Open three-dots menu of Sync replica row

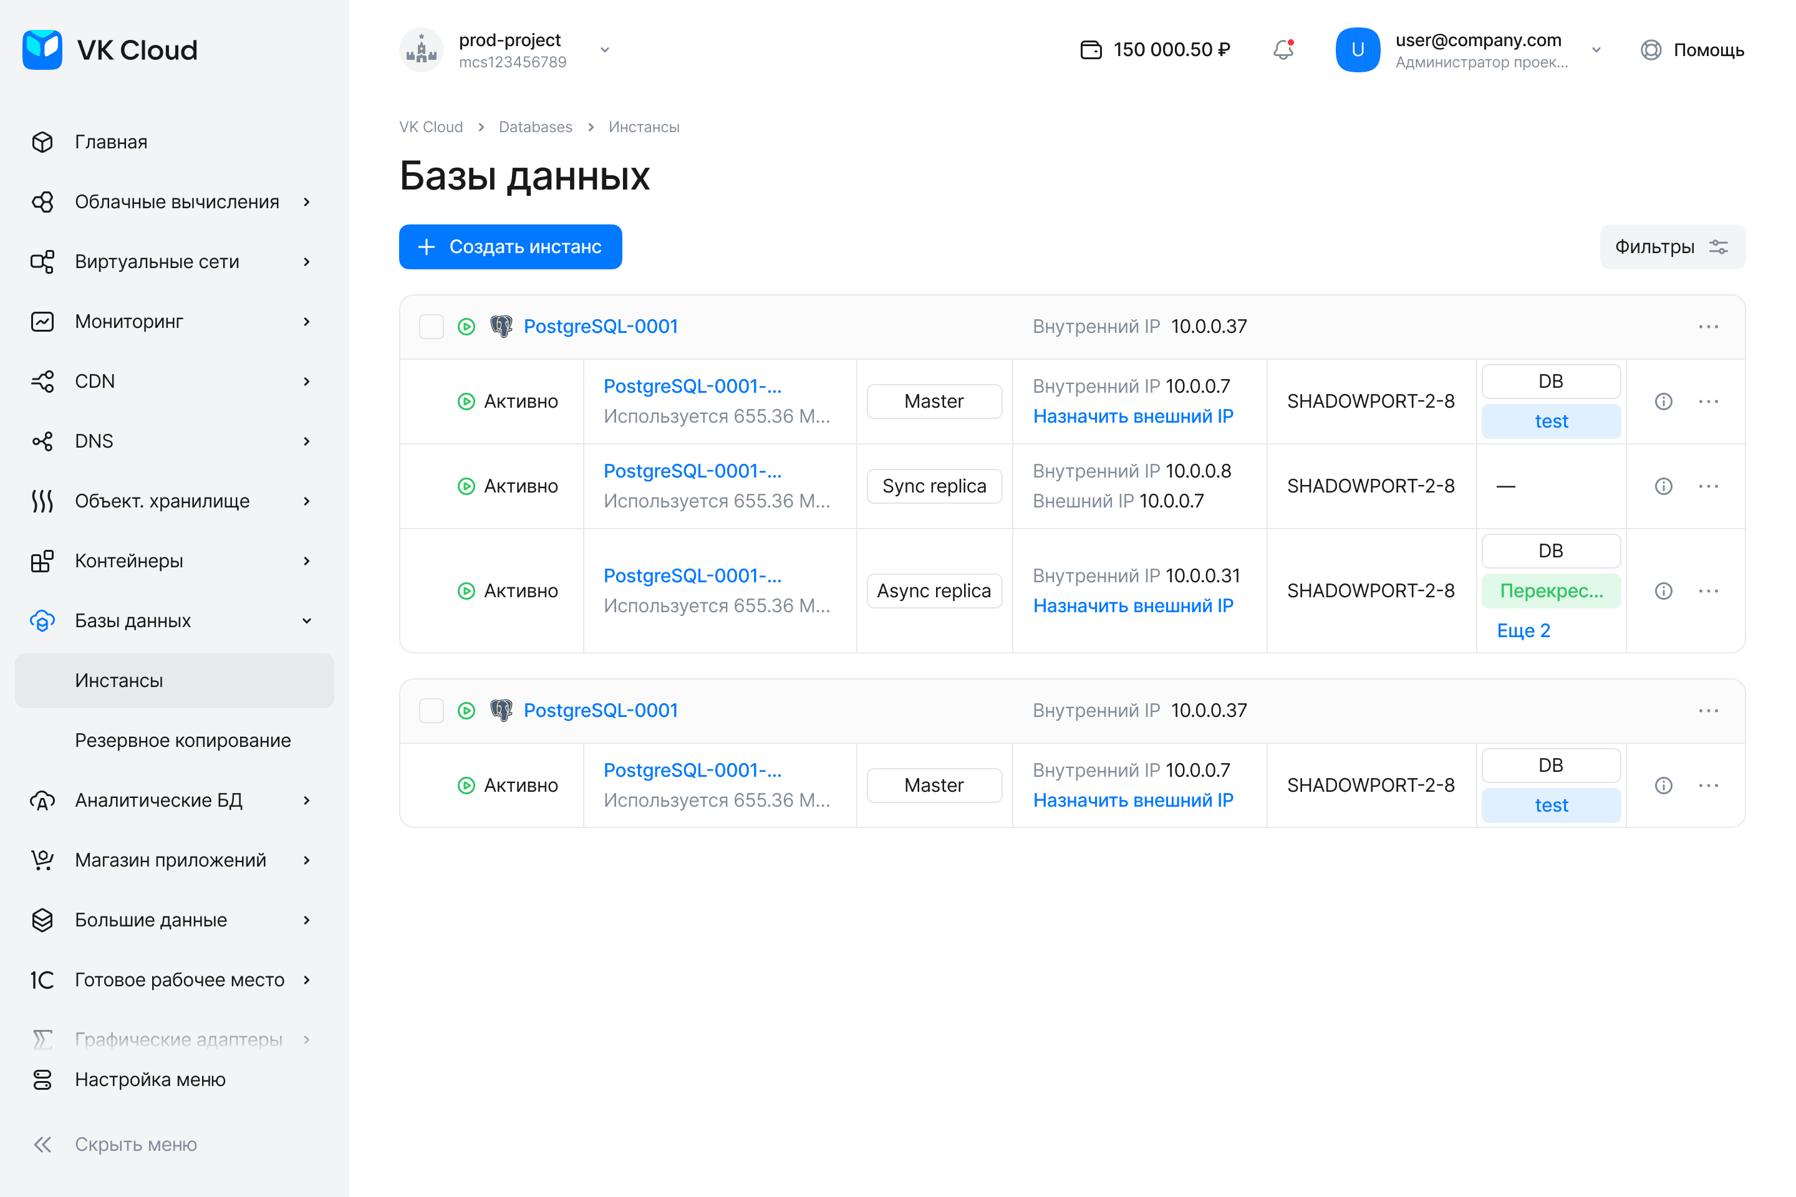tap(1708, 486)
